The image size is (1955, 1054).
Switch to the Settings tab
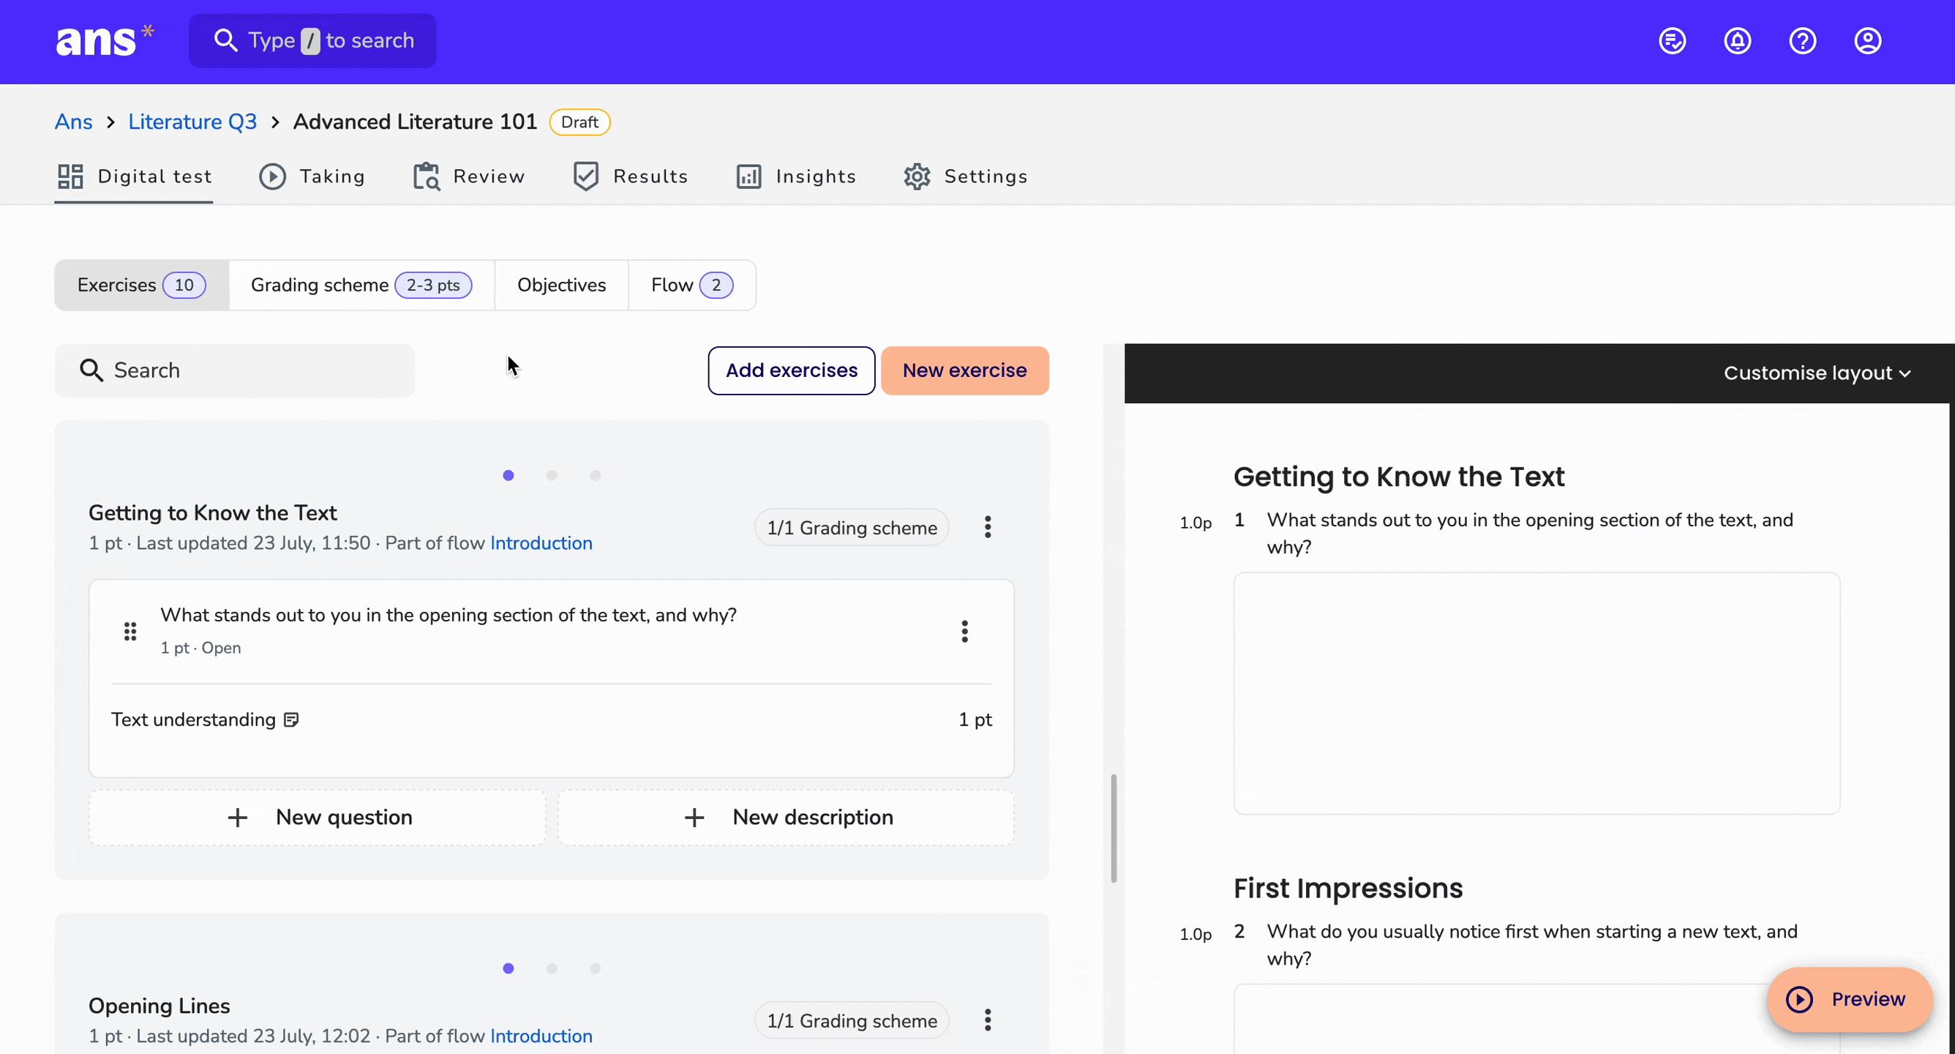pyautogui.click(x=965, y=176)
